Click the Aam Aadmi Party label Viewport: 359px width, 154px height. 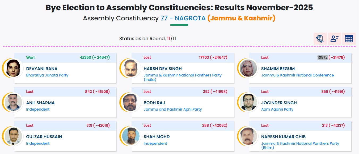(277, 109)
